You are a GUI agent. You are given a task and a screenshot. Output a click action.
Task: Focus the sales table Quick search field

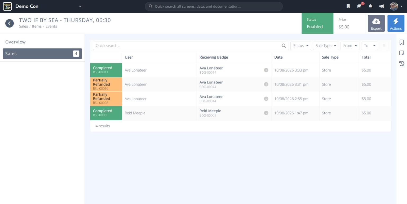(x=191, y=46)
